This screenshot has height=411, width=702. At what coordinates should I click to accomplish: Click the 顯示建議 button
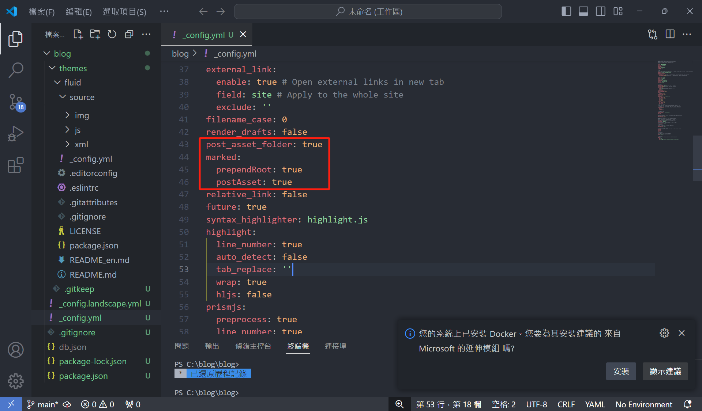(x=665, y=371)
